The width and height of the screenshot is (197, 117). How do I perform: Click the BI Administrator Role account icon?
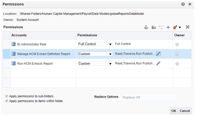pos(13,44)
